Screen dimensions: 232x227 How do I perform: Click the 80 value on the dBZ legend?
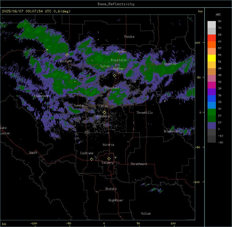[220, 21]
